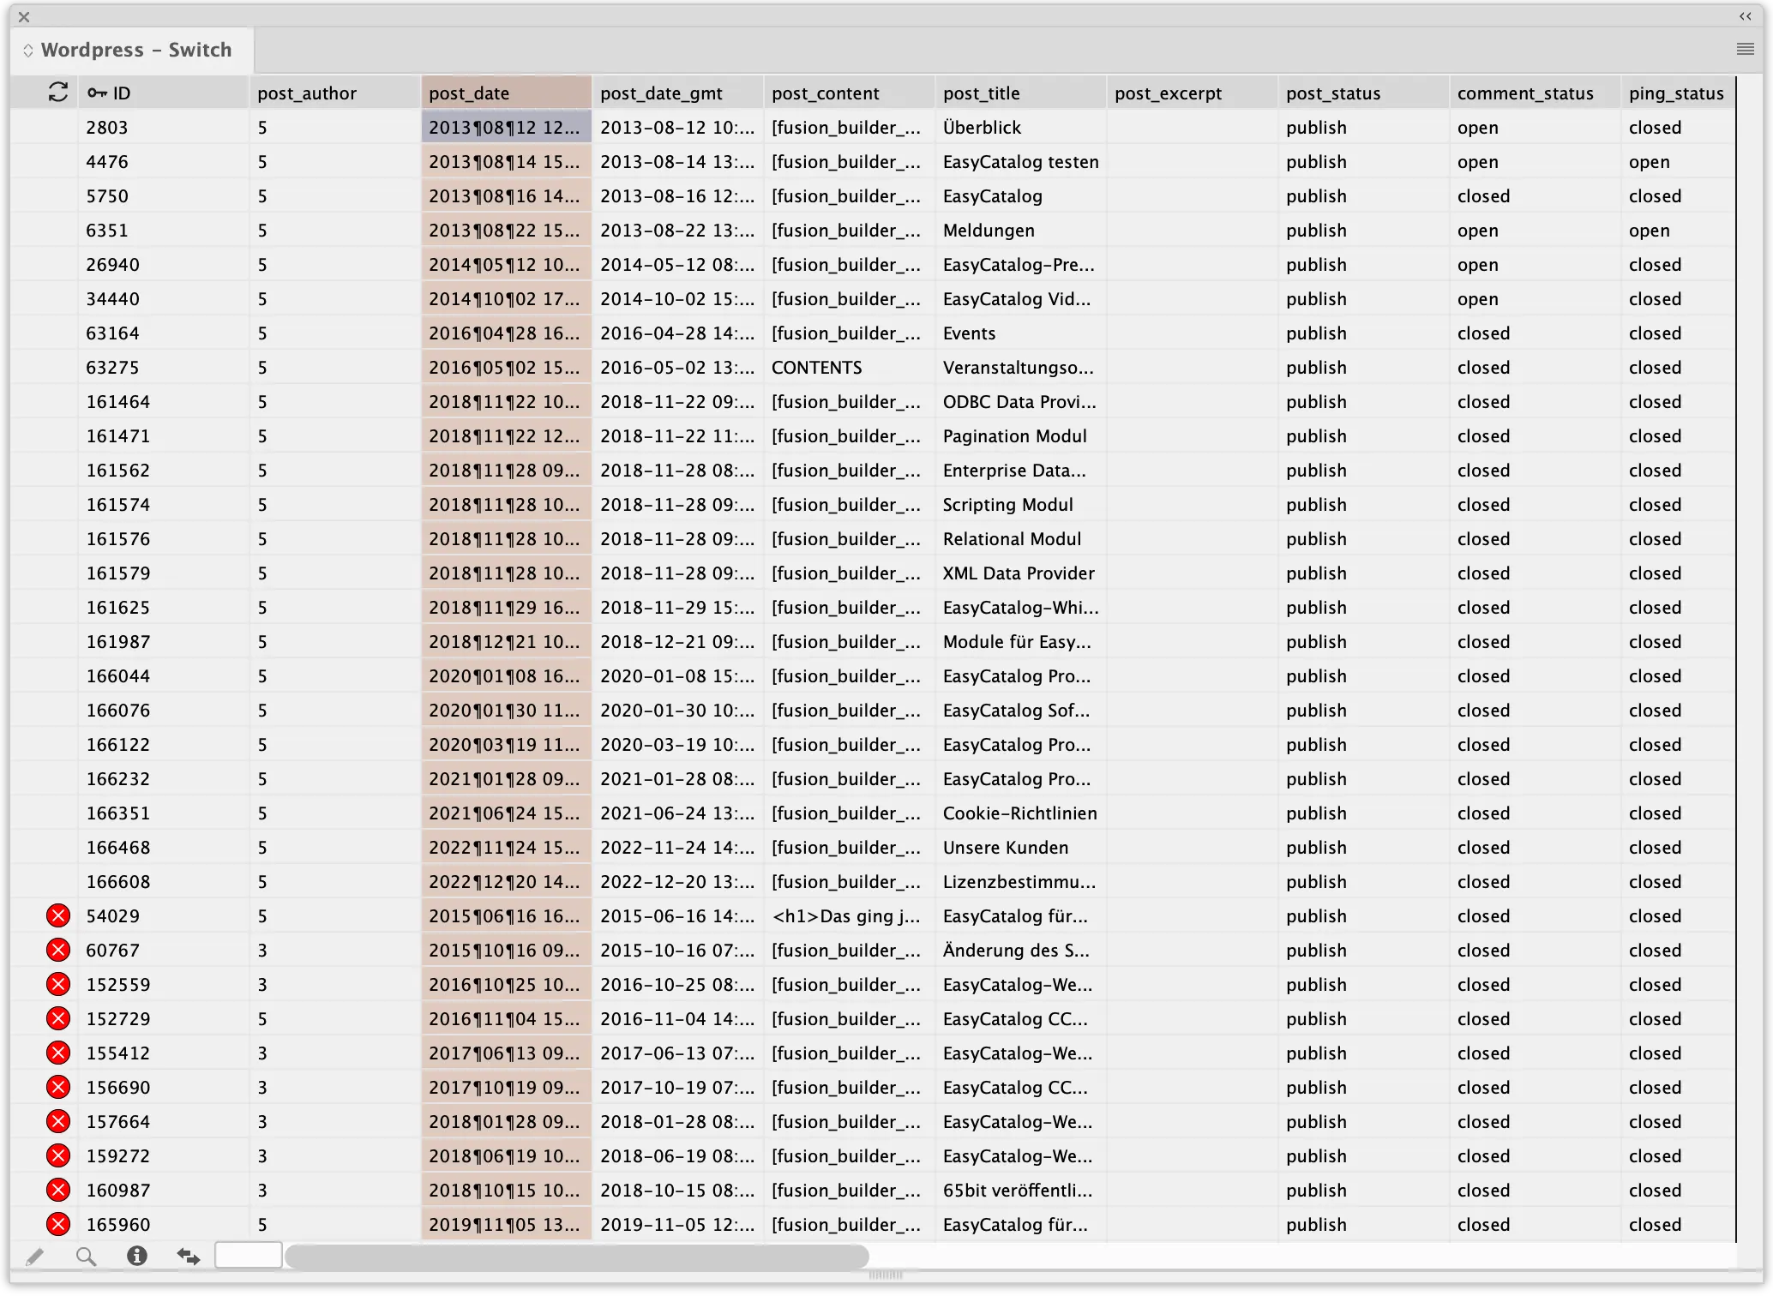Click the ping_status column header
The image size is (1773, 1296).
pyautogui.click(x=1678, y=93)
